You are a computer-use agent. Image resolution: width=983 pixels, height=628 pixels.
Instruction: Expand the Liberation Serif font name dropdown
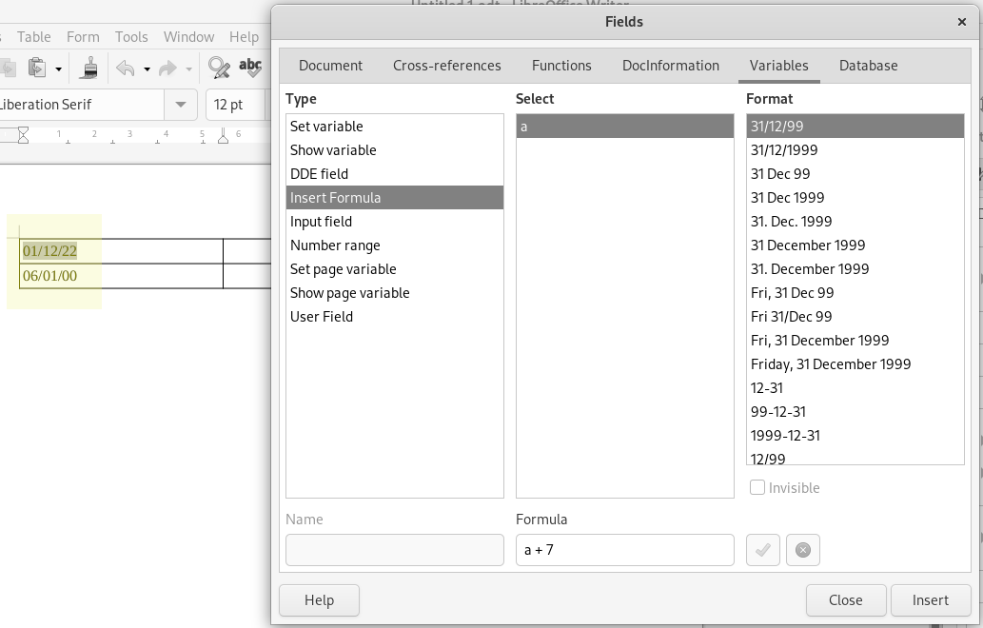pyautogui.click(x=179, y=105)
